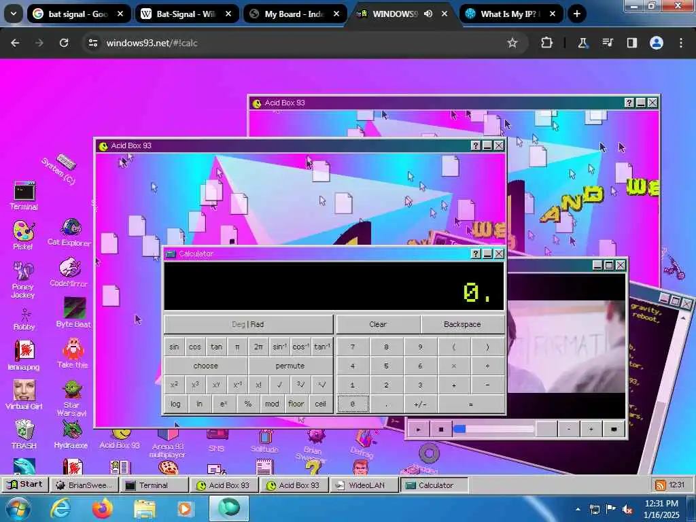Open the Chrome extensions puzzle icon
696x522 pixels.
tap(546, 43)
